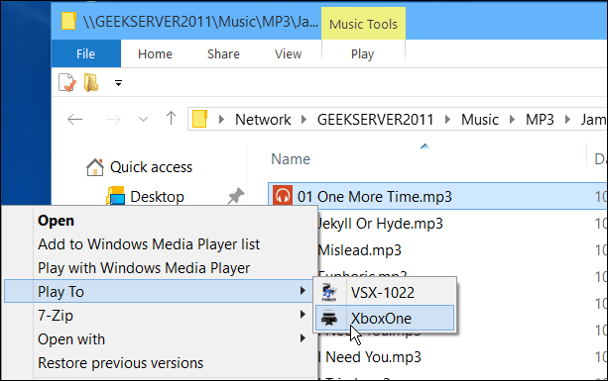Click the 7-Zip submenu arrow
Image resolution: width=608 pixels, height=381 pixels.
[x=303, y=315]
